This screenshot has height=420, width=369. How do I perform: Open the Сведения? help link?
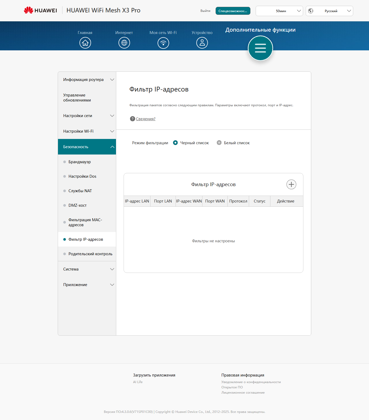click(x=146, y=119)
